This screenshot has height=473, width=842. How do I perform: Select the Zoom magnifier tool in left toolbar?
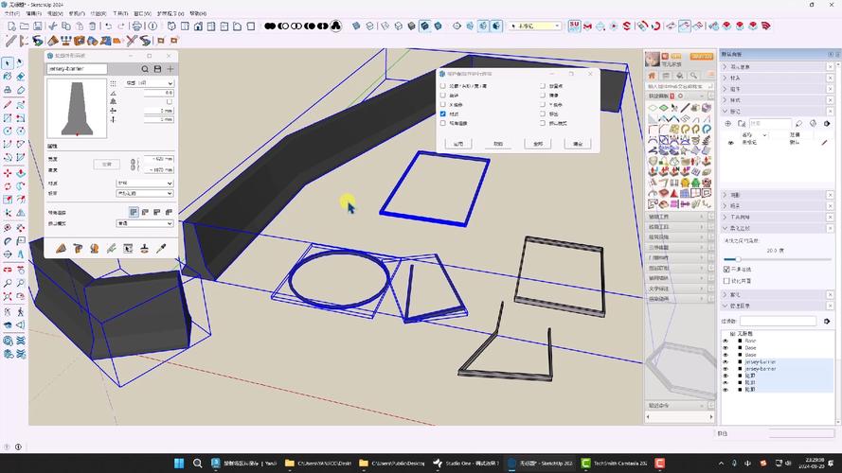click(x=8, y=282)
